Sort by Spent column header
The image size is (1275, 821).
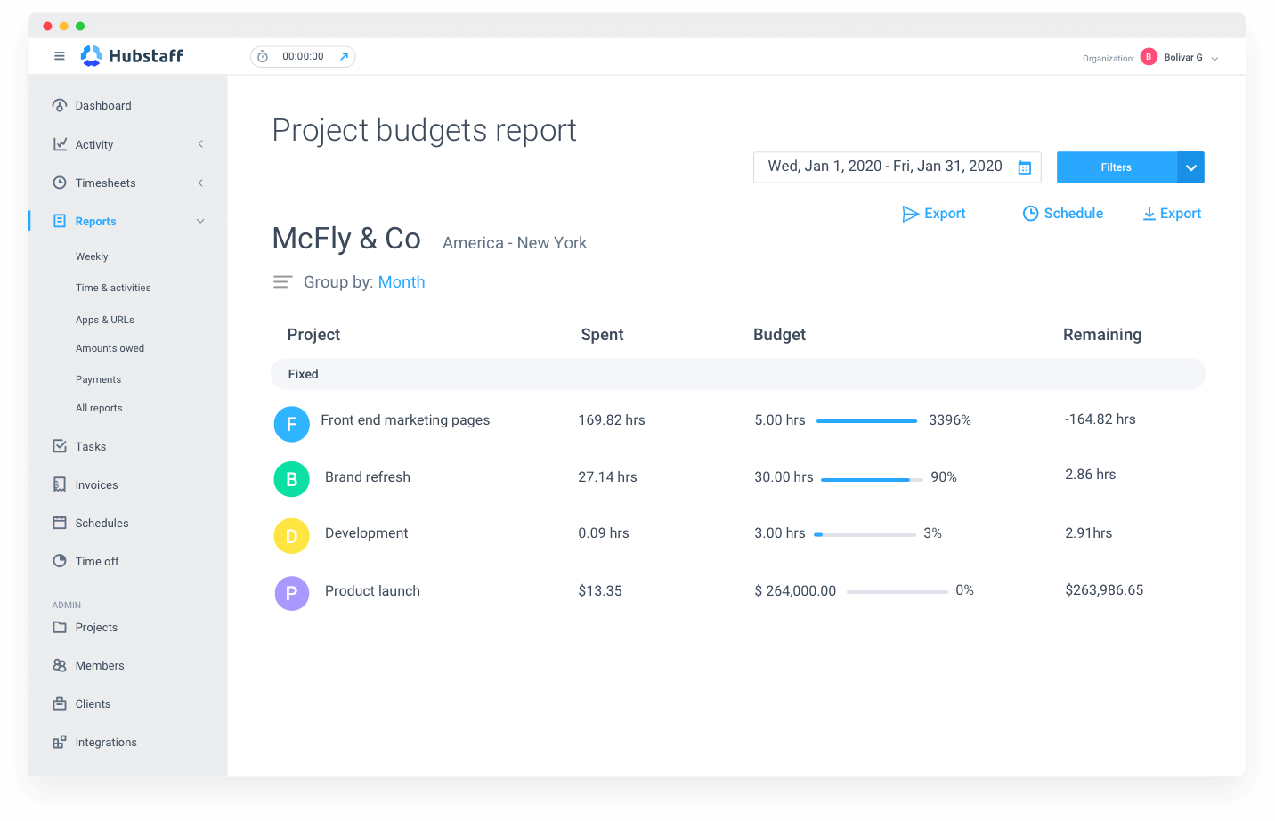[x=602, y=335]
